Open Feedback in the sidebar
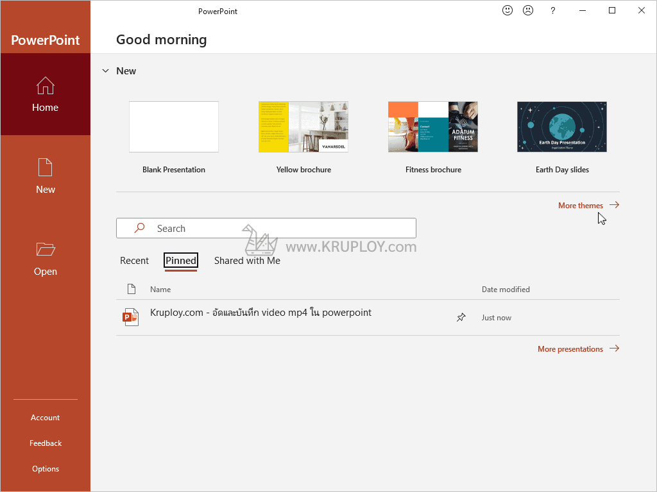The image size is (657, 492). click(46, 443)
